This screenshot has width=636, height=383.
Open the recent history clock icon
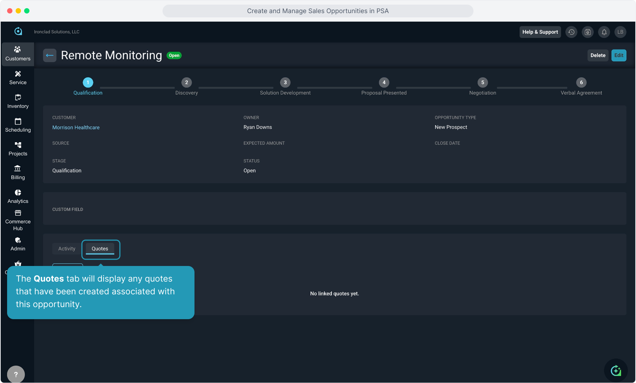coord(571,32)
